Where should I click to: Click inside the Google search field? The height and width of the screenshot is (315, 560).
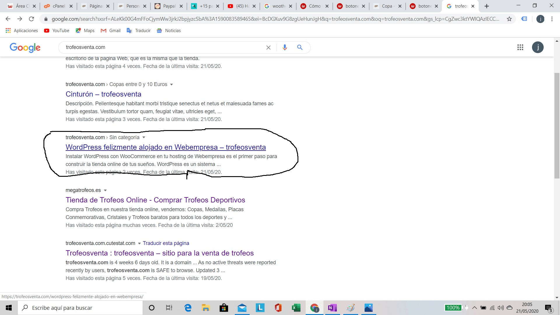(x=163, y=47)
